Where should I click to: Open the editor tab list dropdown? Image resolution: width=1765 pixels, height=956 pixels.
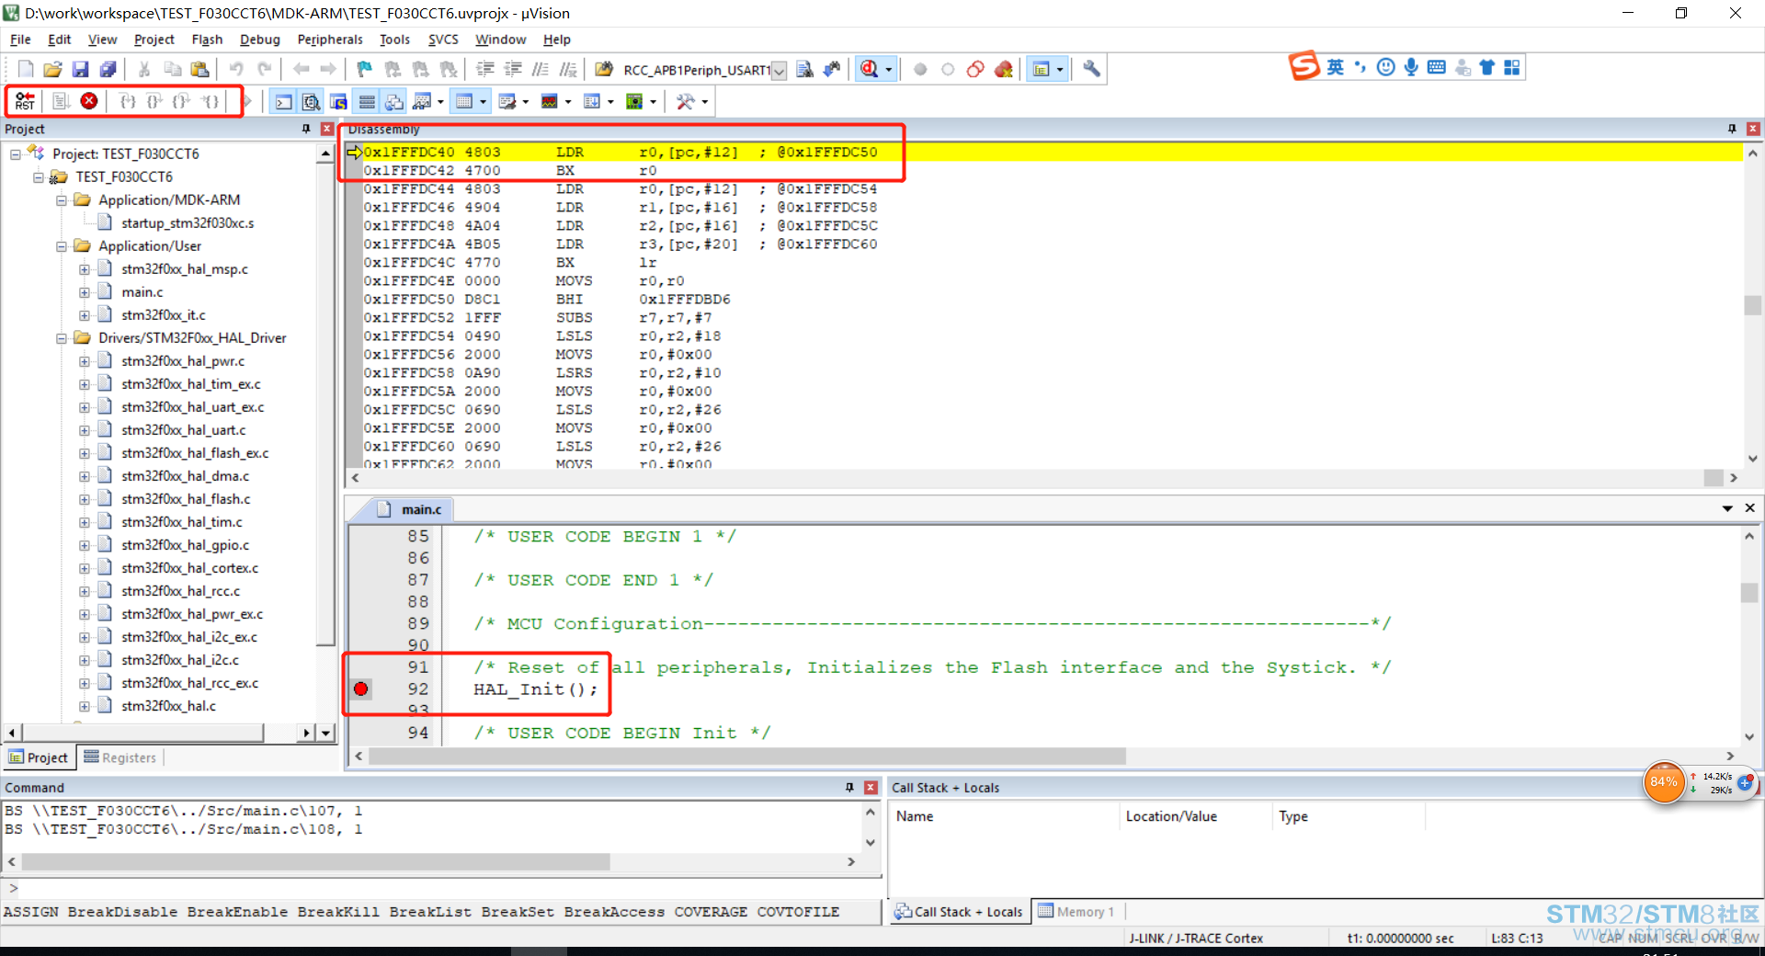[1727, 508]
